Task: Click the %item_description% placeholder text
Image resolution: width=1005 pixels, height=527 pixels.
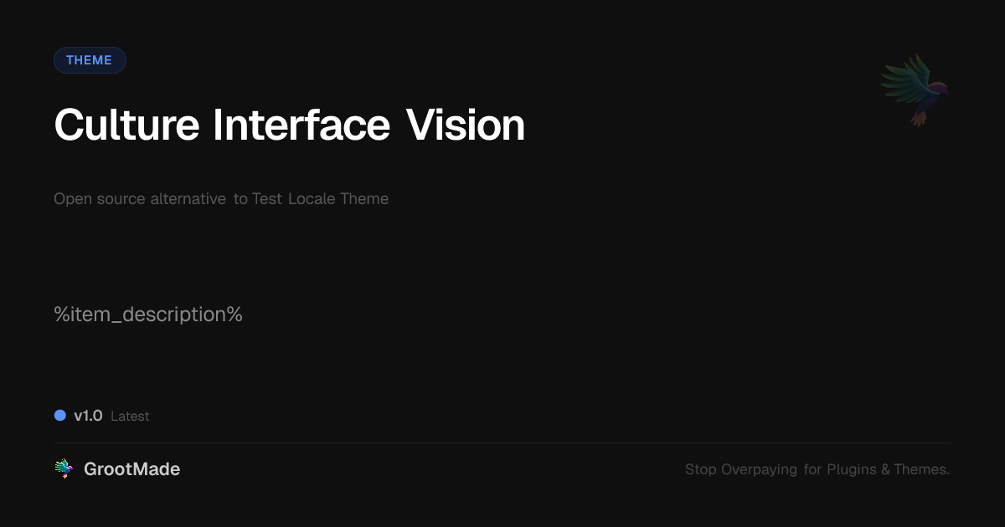Action: 148,315
